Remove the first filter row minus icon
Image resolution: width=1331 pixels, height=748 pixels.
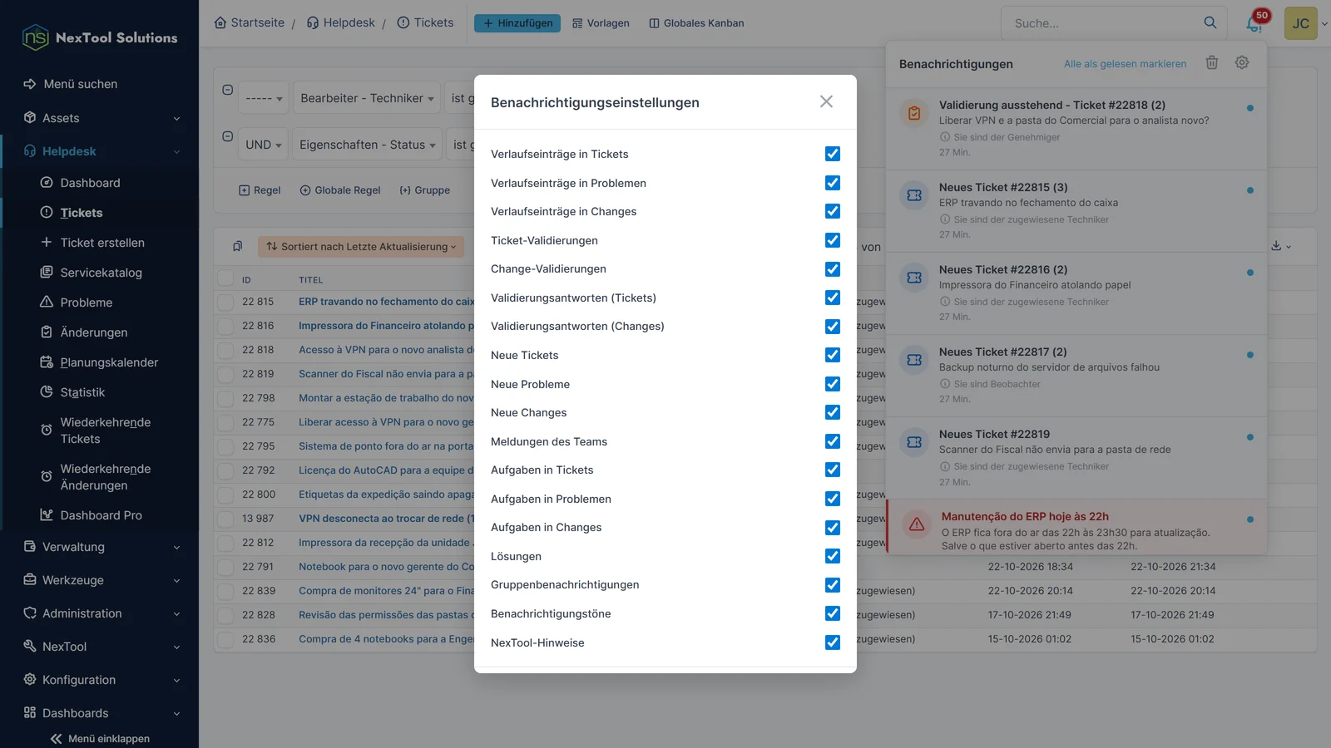(x=227, y=90)
